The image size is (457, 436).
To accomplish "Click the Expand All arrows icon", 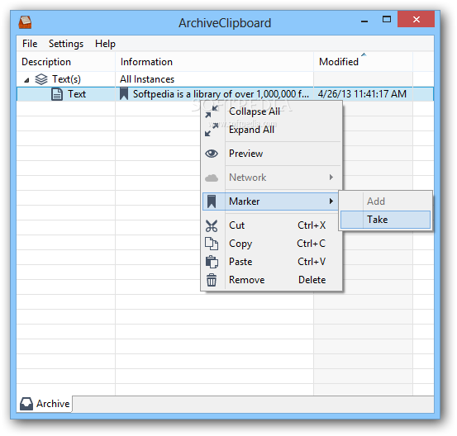I will [212, 130].
